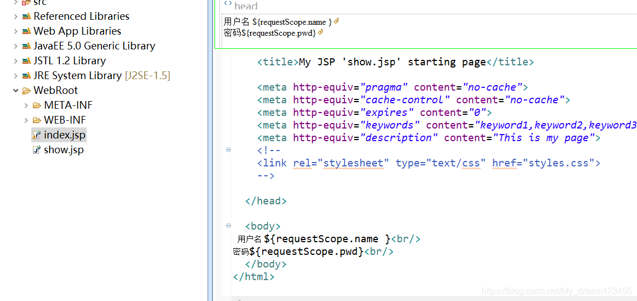Screen dimensions: 637x301
Task: Expand the WEB-INF folder
Action: 26,120
